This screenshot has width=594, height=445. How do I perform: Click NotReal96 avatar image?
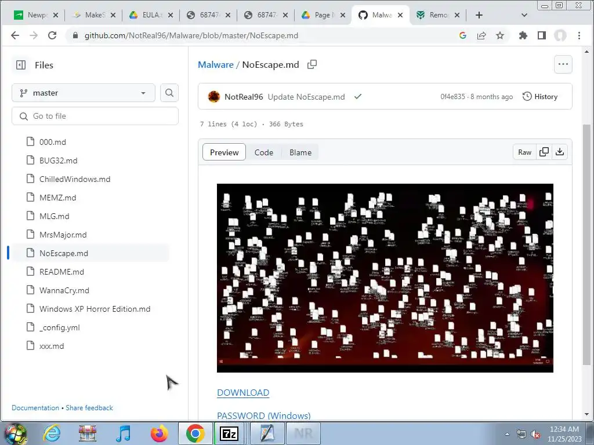[214, 97]
